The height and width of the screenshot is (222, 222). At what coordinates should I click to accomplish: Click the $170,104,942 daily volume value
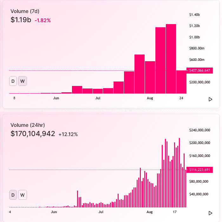tap(33, 134)
